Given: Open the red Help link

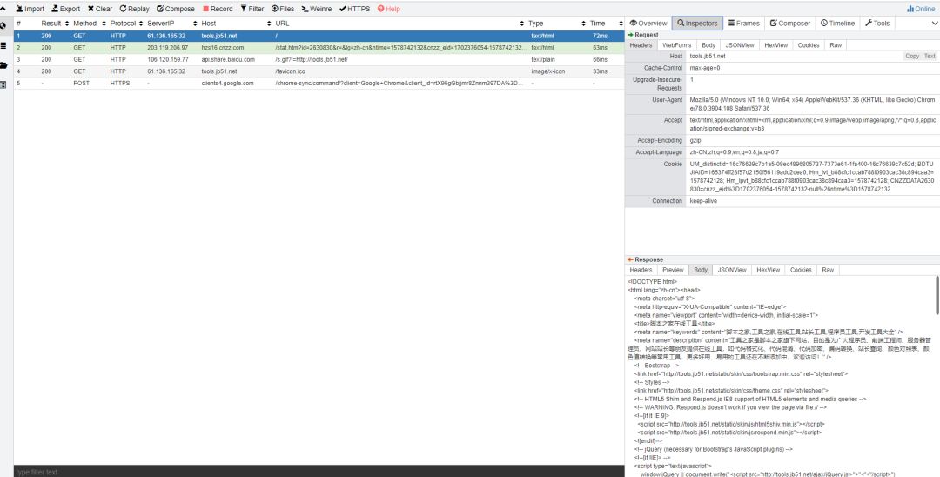Looking at the screenshot, I should coord(389,9).
